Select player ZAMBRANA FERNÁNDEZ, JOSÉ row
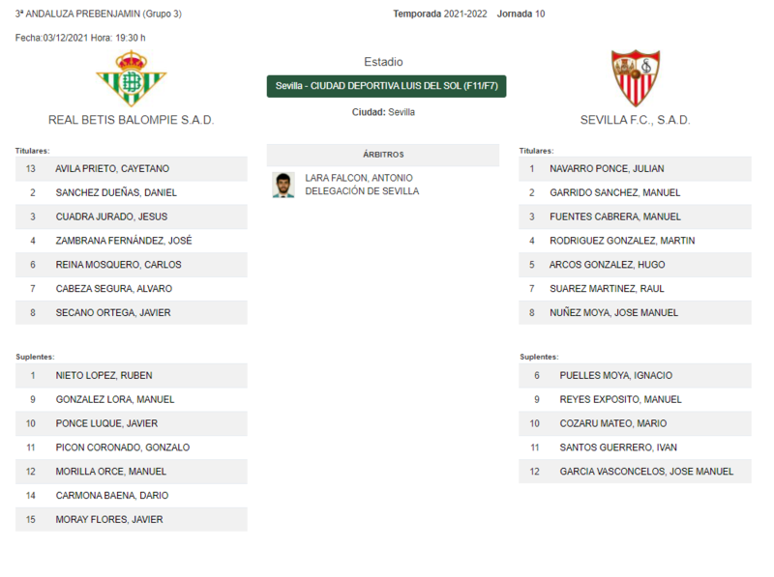This screenshot has height=577, width=774. coord(132,241)
